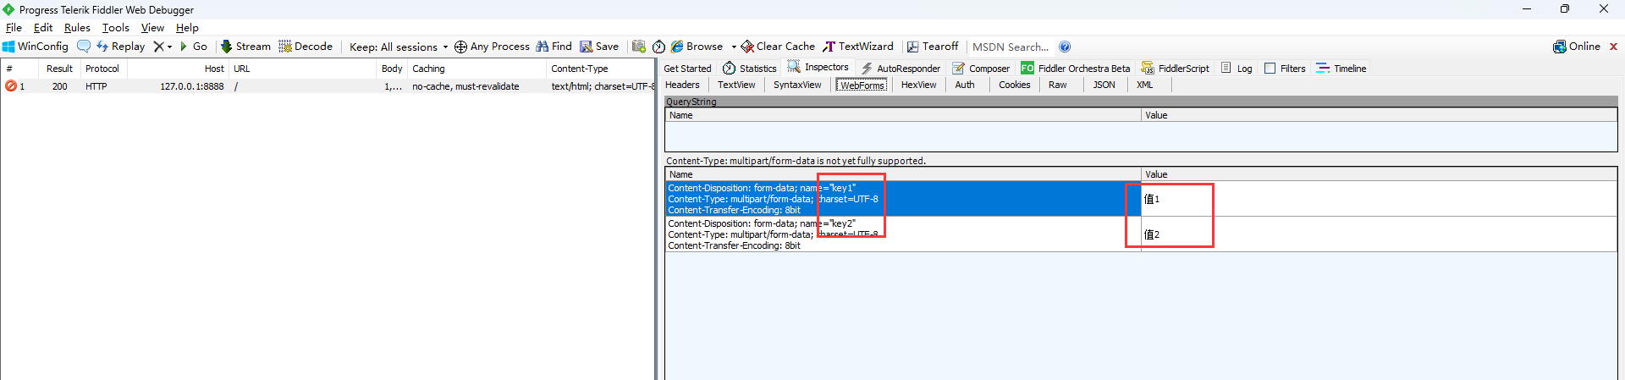Replay the selected session
The image size is (1625, 380).
tap(120, 47)
